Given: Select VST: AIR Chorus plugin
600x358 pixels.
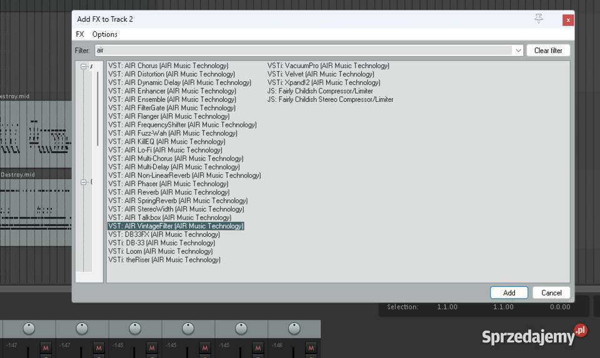Looking at the screenshot, I should pyautogui.click(x=168, y=66).
